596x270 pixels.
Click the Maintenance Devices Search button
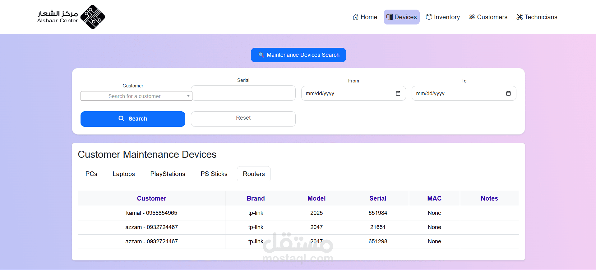[298, 55]
